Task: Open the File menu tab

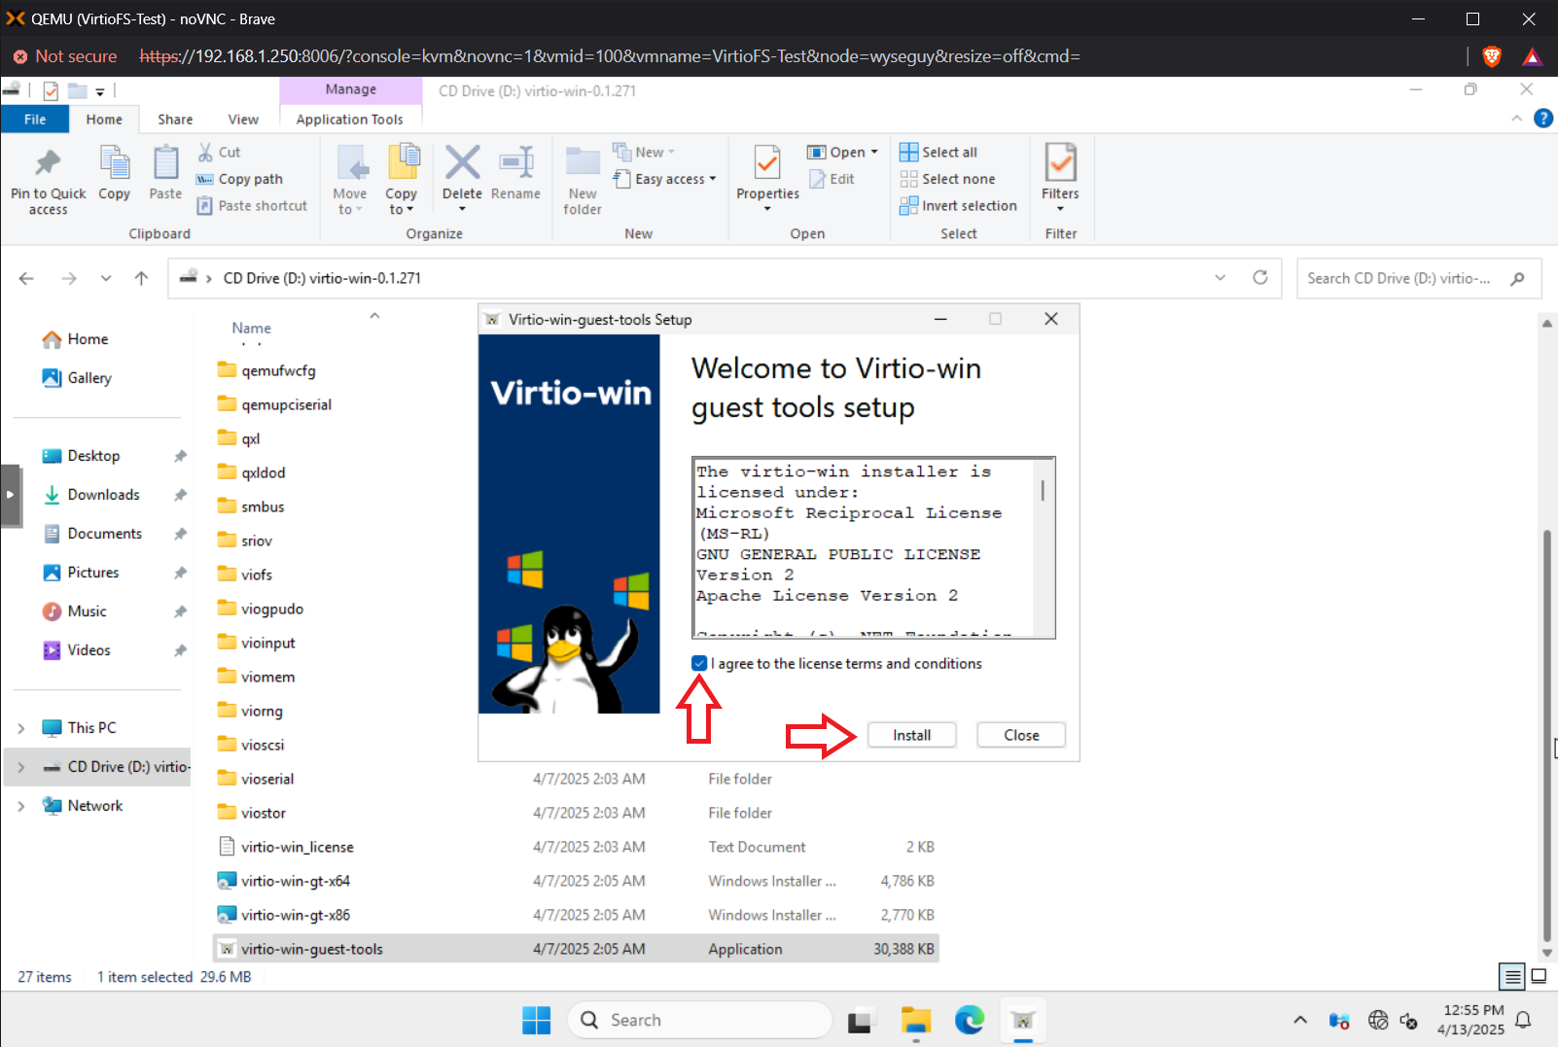Action: tap(35, 119)
